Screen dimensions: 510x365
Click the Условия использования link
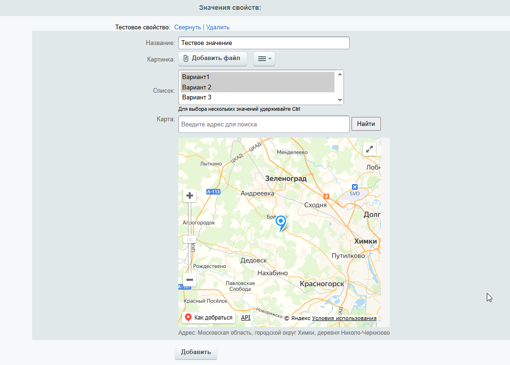click(344, 318)
